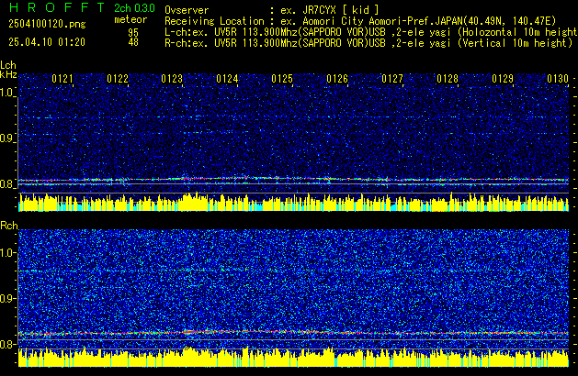Viewport: 578px width, 376px height.
Task: Click the 0121 time marker
Action: pos(62,79)
